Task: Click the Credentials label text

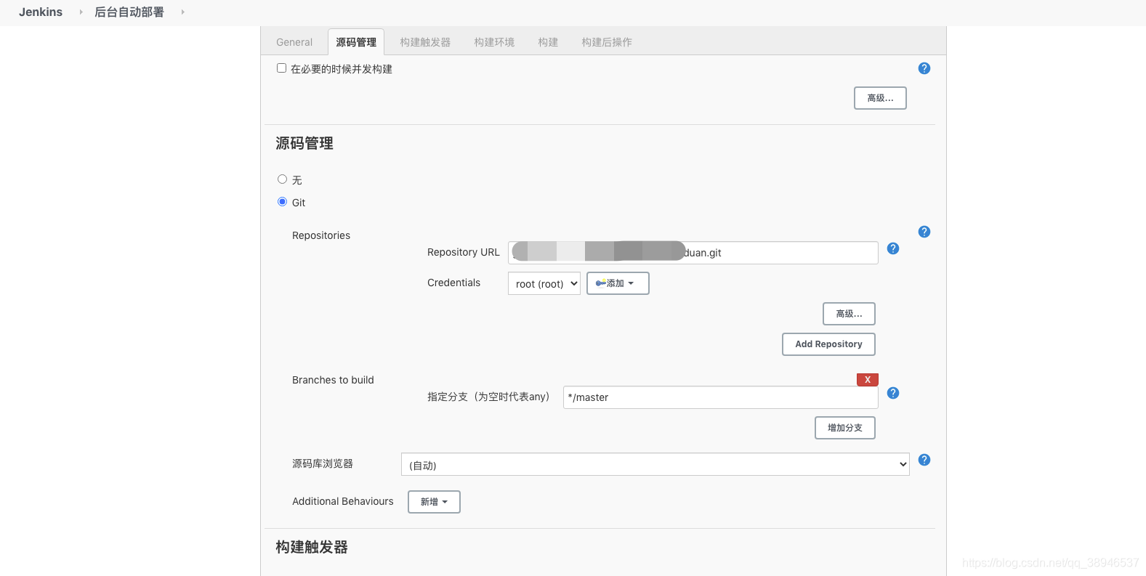Action: (453, 283)
